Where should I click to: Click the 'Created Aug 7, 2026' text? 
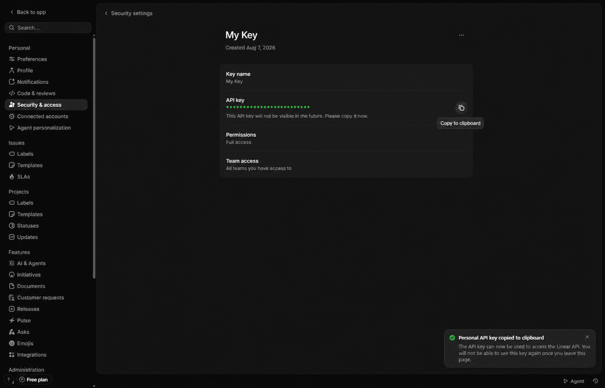(x=250, y=48)
